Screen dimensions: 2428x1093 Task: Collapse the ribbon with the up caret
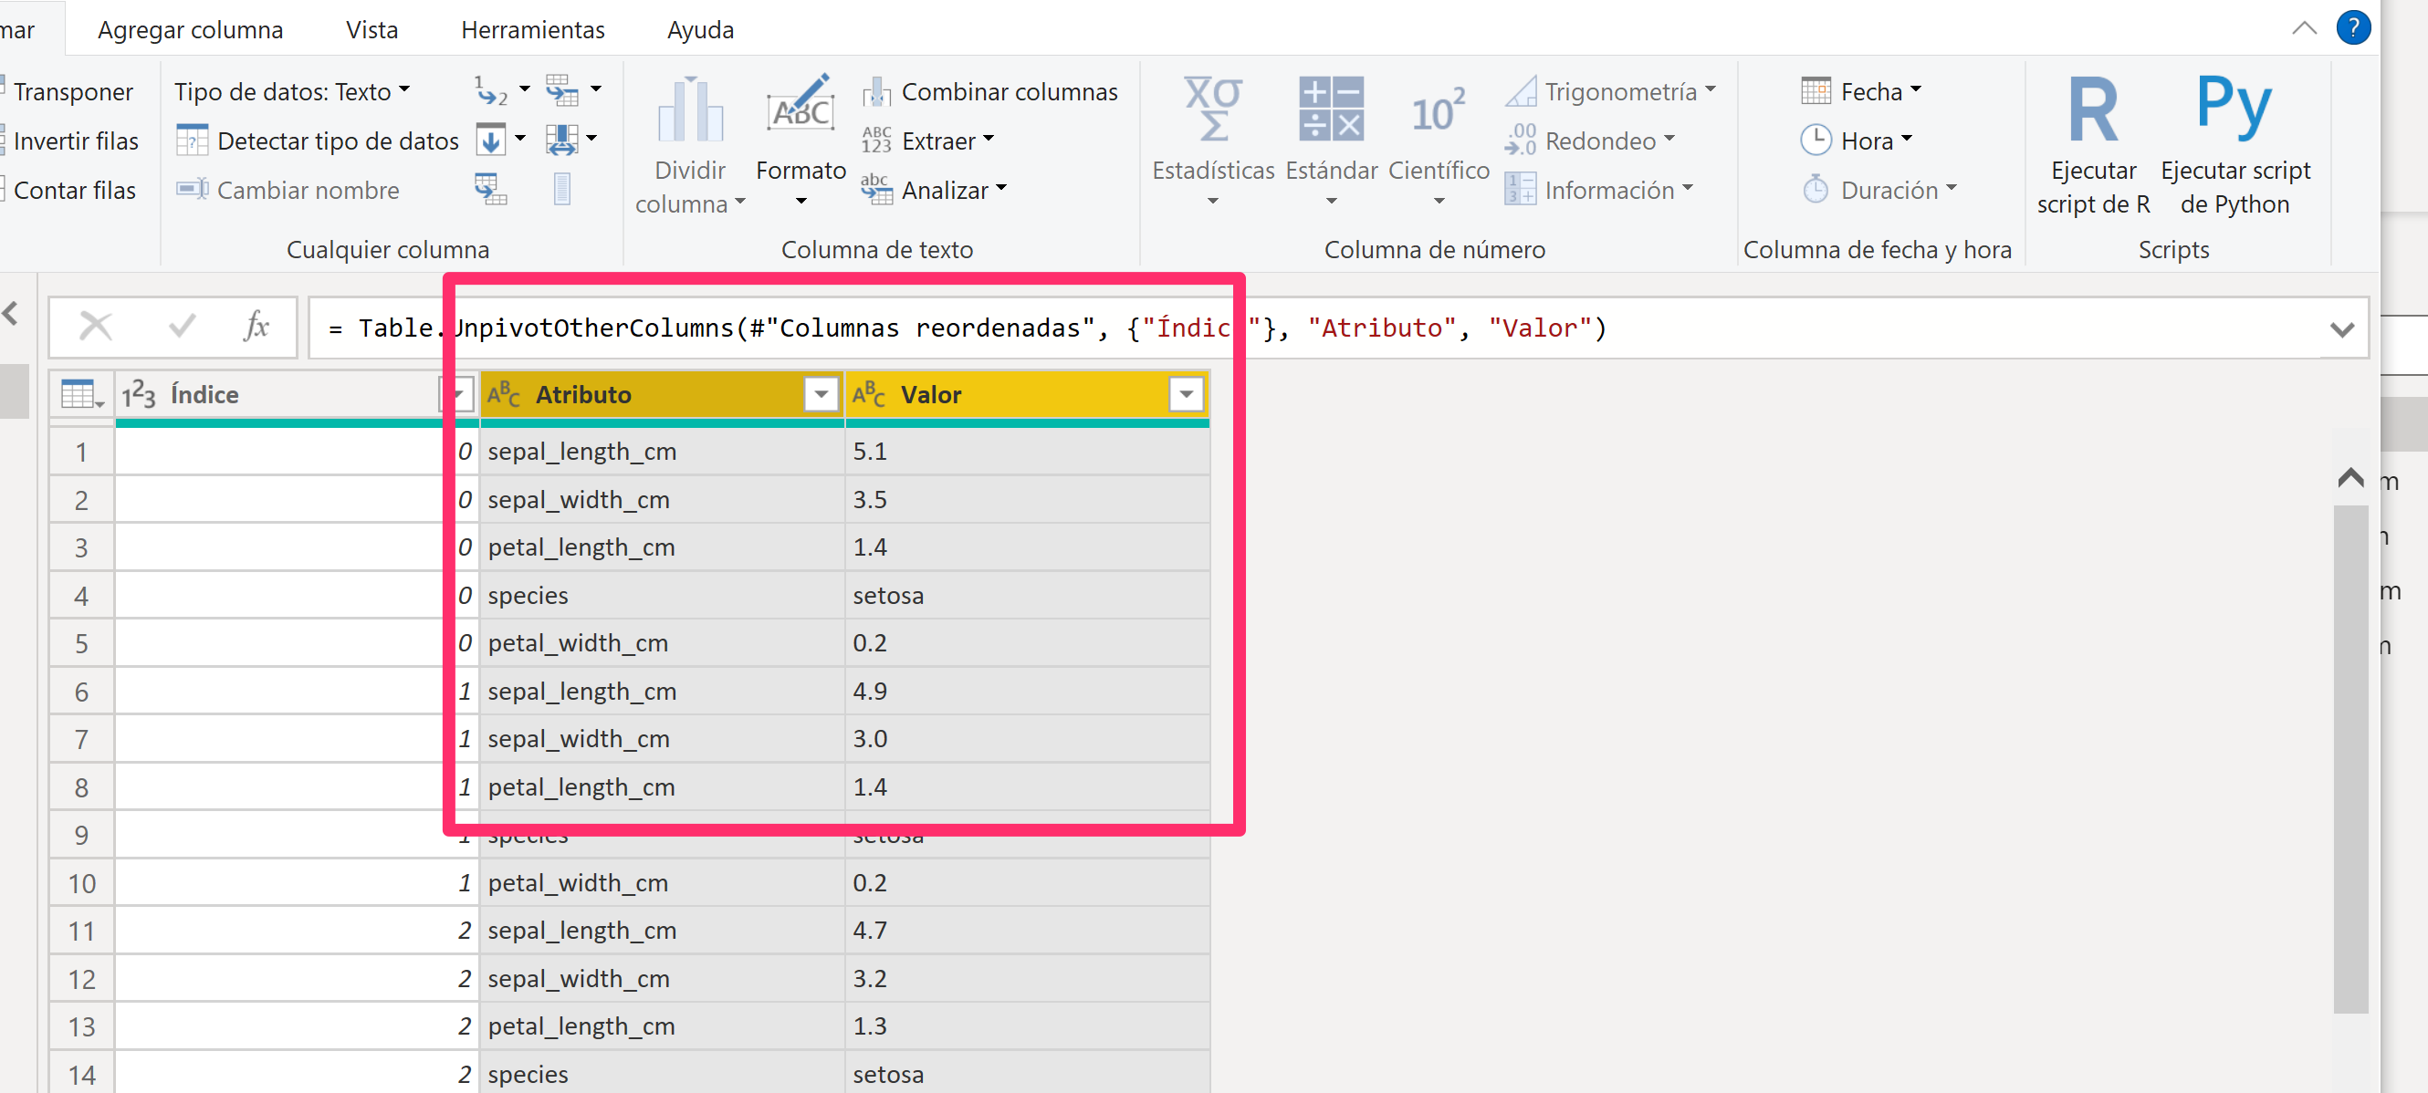coord(2304,28)
